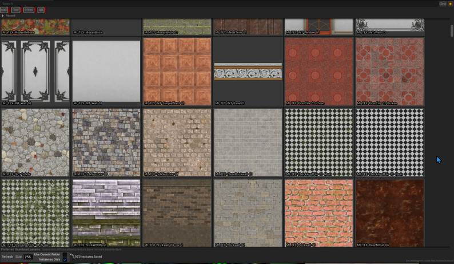
Task: Select the MI_TEX-Cobblestone-03 thumbnail
Action: click(106, 143)
